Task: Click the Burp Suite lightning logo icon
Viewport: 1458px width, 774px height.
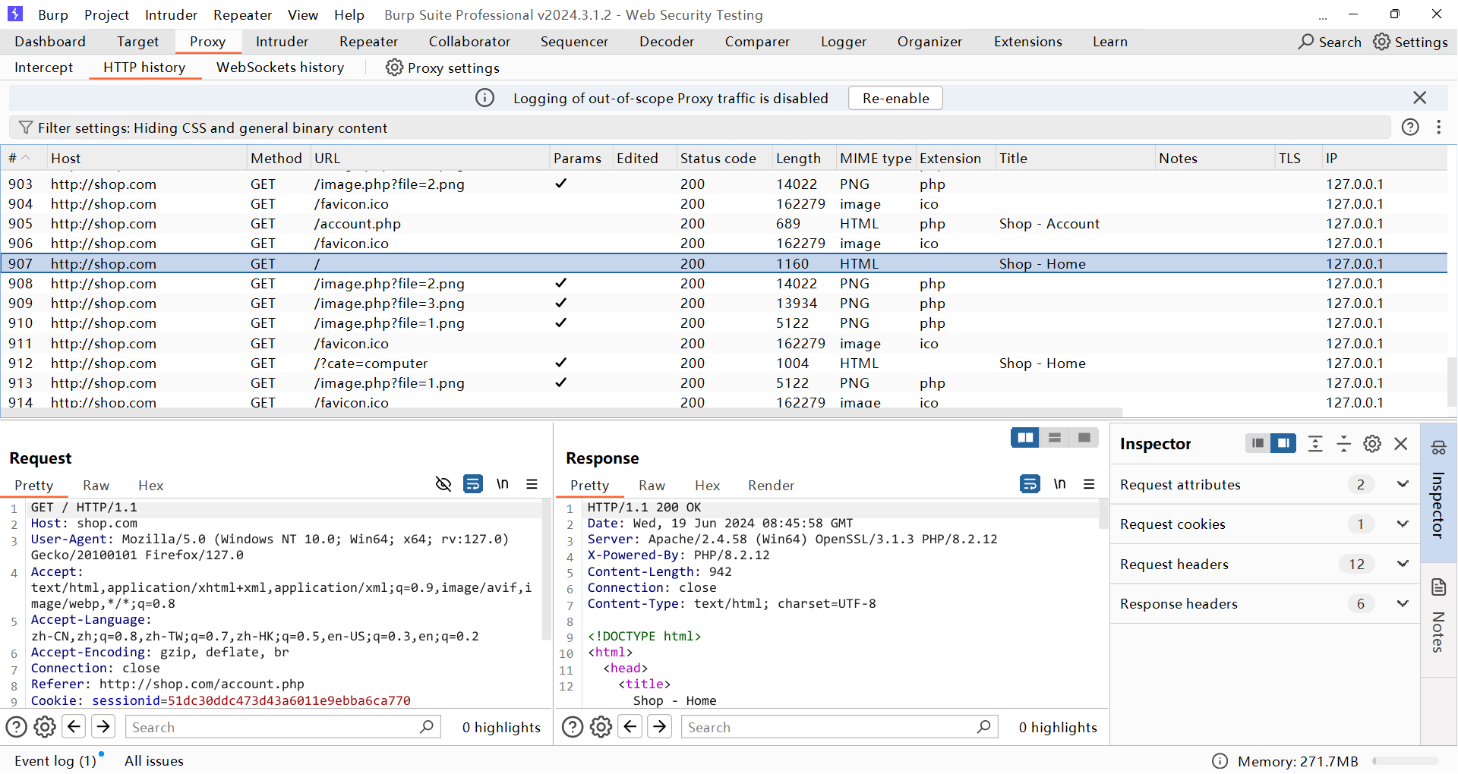Action: [15, 14]
